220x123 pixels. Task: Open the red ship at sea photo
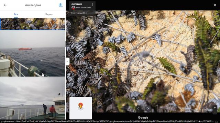pyautogui.click(x=32, y=54)
